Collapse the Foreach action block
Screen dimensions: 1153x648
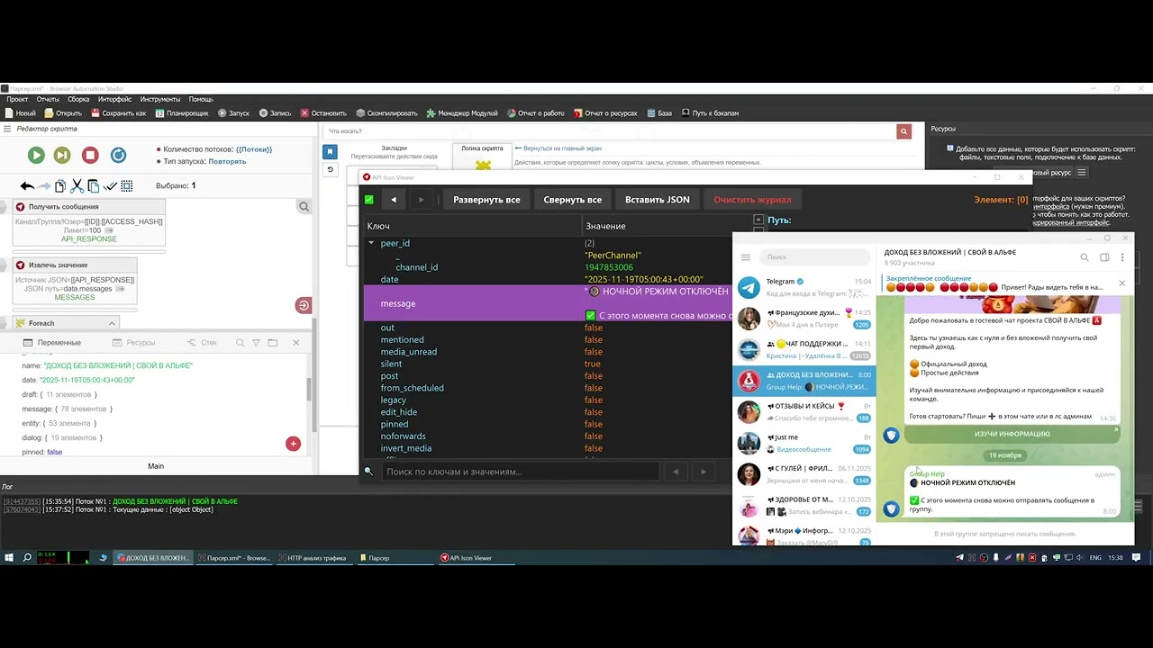(112, 323)
